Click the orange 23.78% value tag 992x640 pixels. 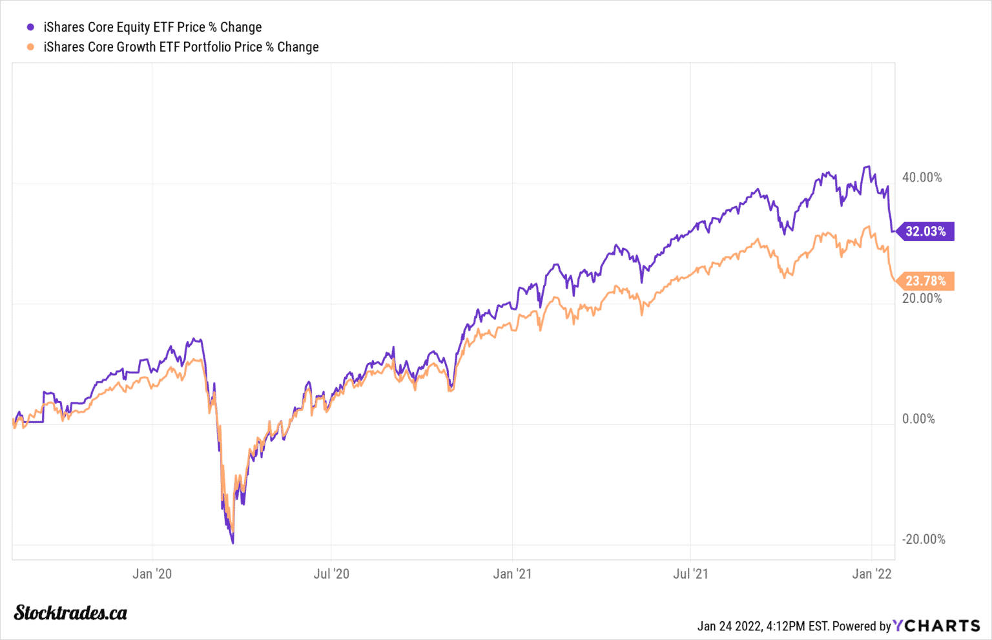[925, 281]
